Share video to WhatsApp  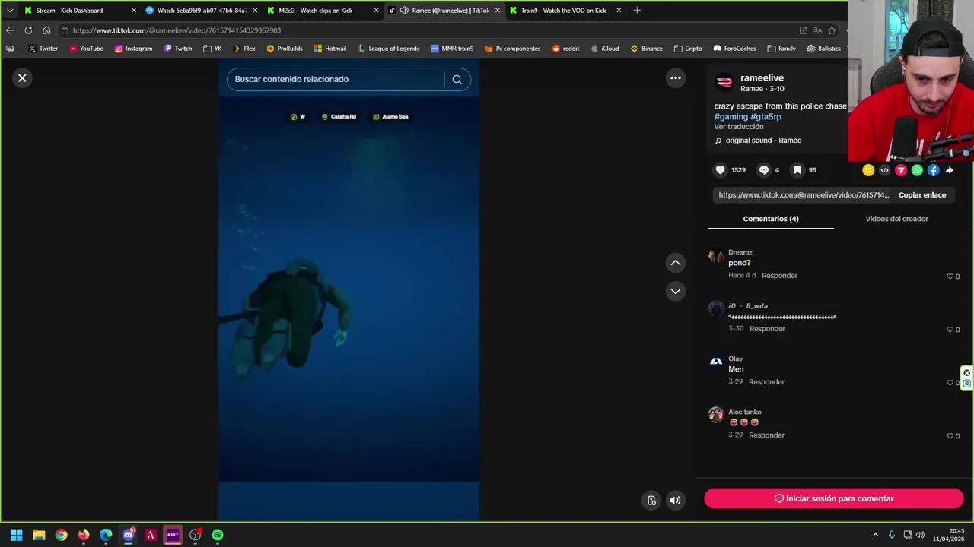coord(917,170)
